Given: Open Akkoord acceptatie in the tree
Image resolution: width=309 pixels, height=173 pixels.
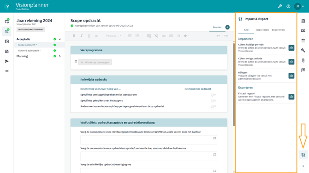Looking at the screenshot, I should pos(29,51).
